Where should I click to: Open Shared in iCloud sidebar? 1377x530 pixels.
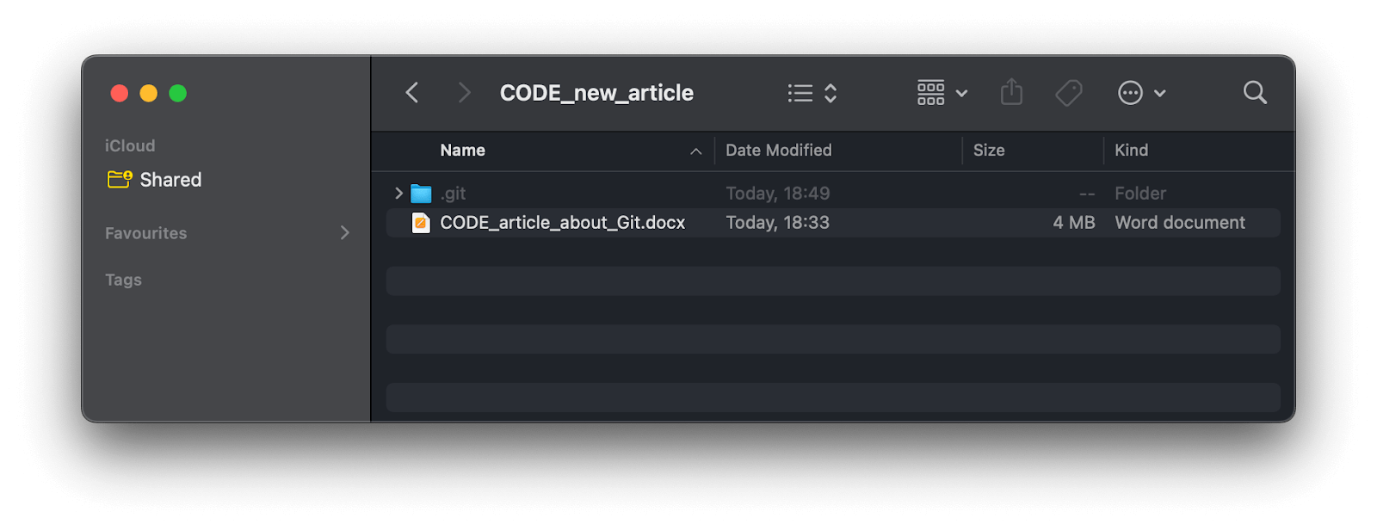coord(170,180)
